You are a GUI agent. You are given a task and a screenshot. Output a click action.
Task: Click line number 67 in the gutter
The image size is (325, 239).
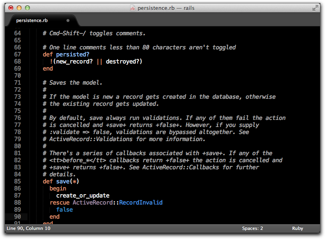click(x=17, y=54)
